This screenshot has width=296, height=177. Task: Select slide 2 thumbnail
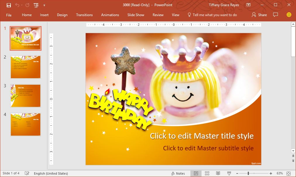point(25,67)
